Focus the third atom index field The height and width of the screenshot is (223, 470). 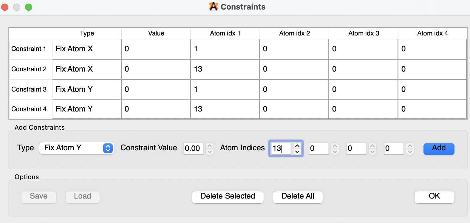point(356,148)
